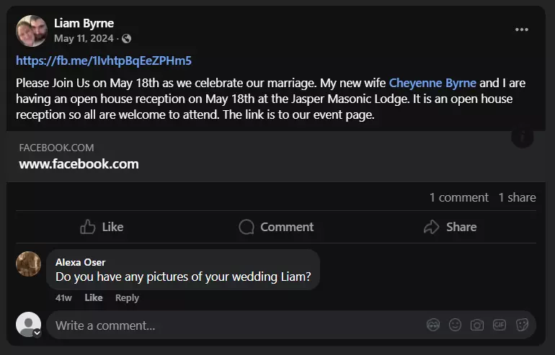
Task: Click the 41w comment timestamp
Action: click(63, 297)
